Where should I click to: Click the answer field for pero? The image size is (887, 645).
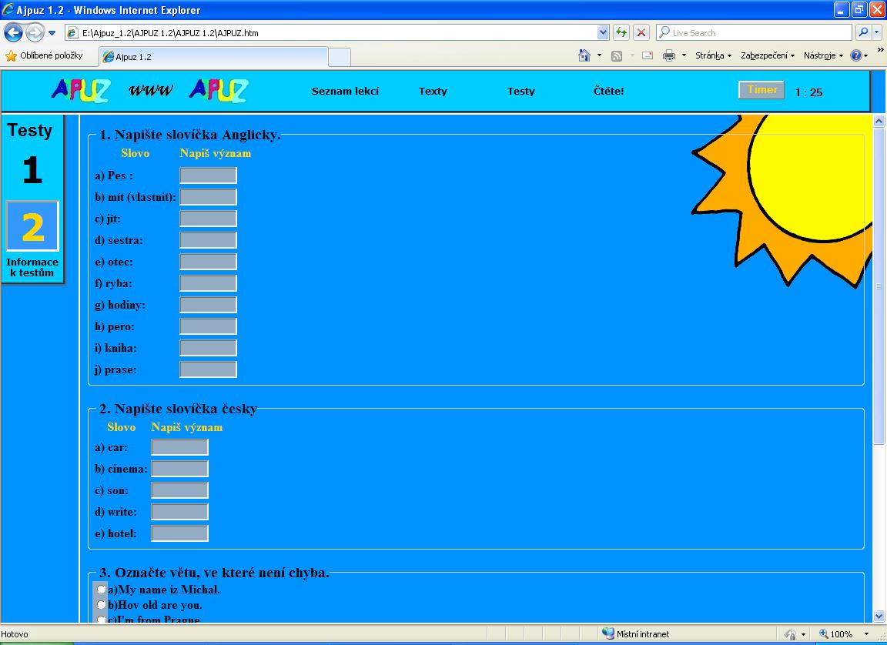tap(208, 326)
